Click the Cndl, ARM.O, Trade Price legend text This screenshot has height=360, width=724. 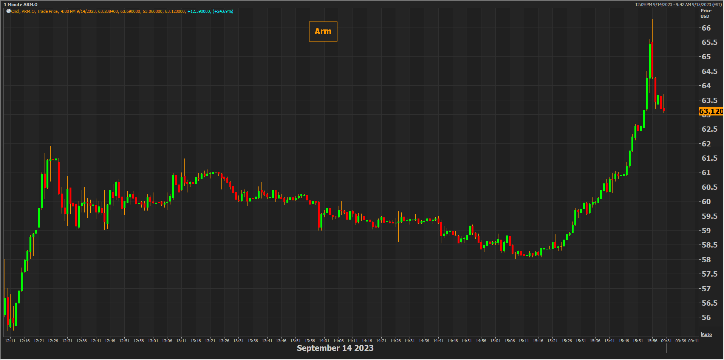click(34, 11)
